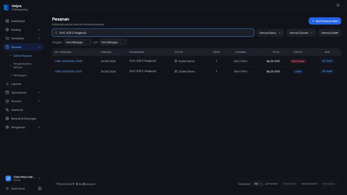Open Pengembalian / Refund submenu item
This screenshot has width=347, height=195.
[x=23, y=65]
